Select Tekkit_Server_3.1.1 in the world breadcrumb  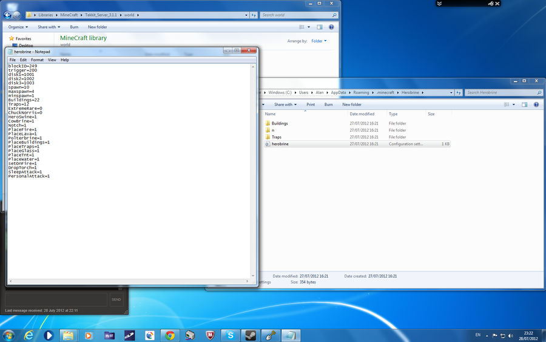pyautogui.click(x=101, y=15)
